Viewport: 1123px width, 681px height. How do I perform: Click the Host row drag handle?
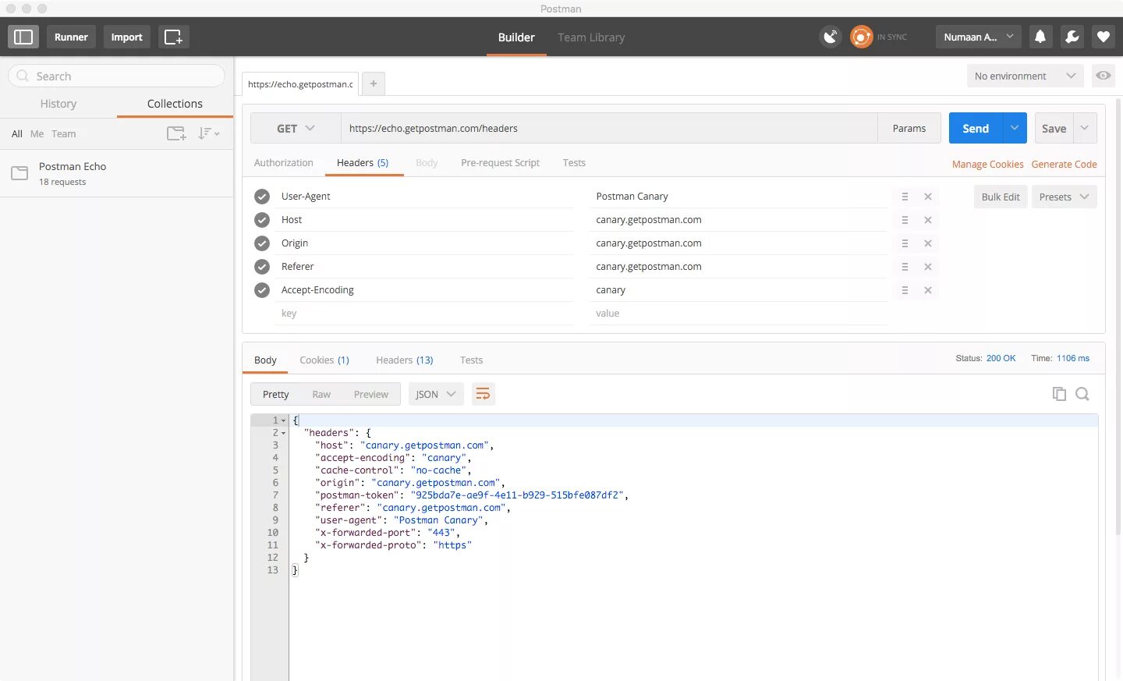click(x=905, y=220)
